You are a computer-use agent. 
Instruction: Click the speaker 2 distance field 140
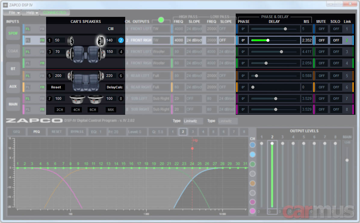click(111, 40)
